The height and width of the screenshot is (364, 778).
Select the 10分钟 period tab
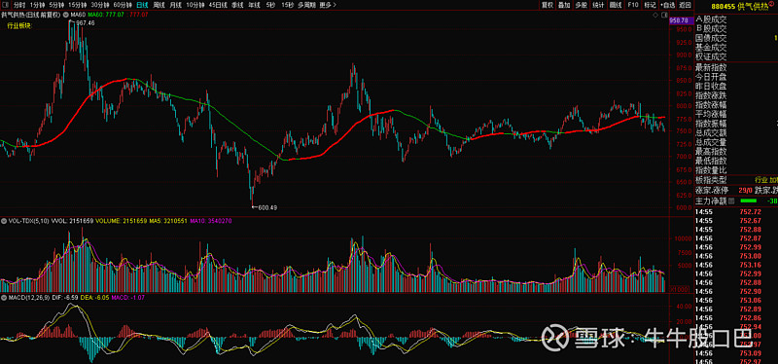click(x=195, y=5)
